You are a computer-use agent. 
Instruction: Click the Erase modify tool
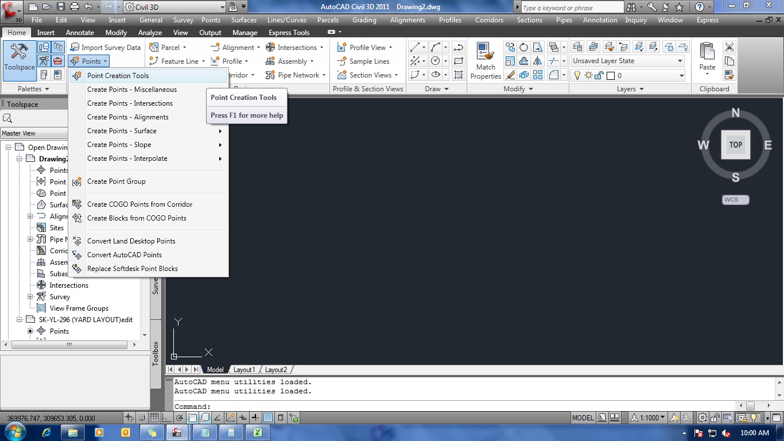(510, 75)
